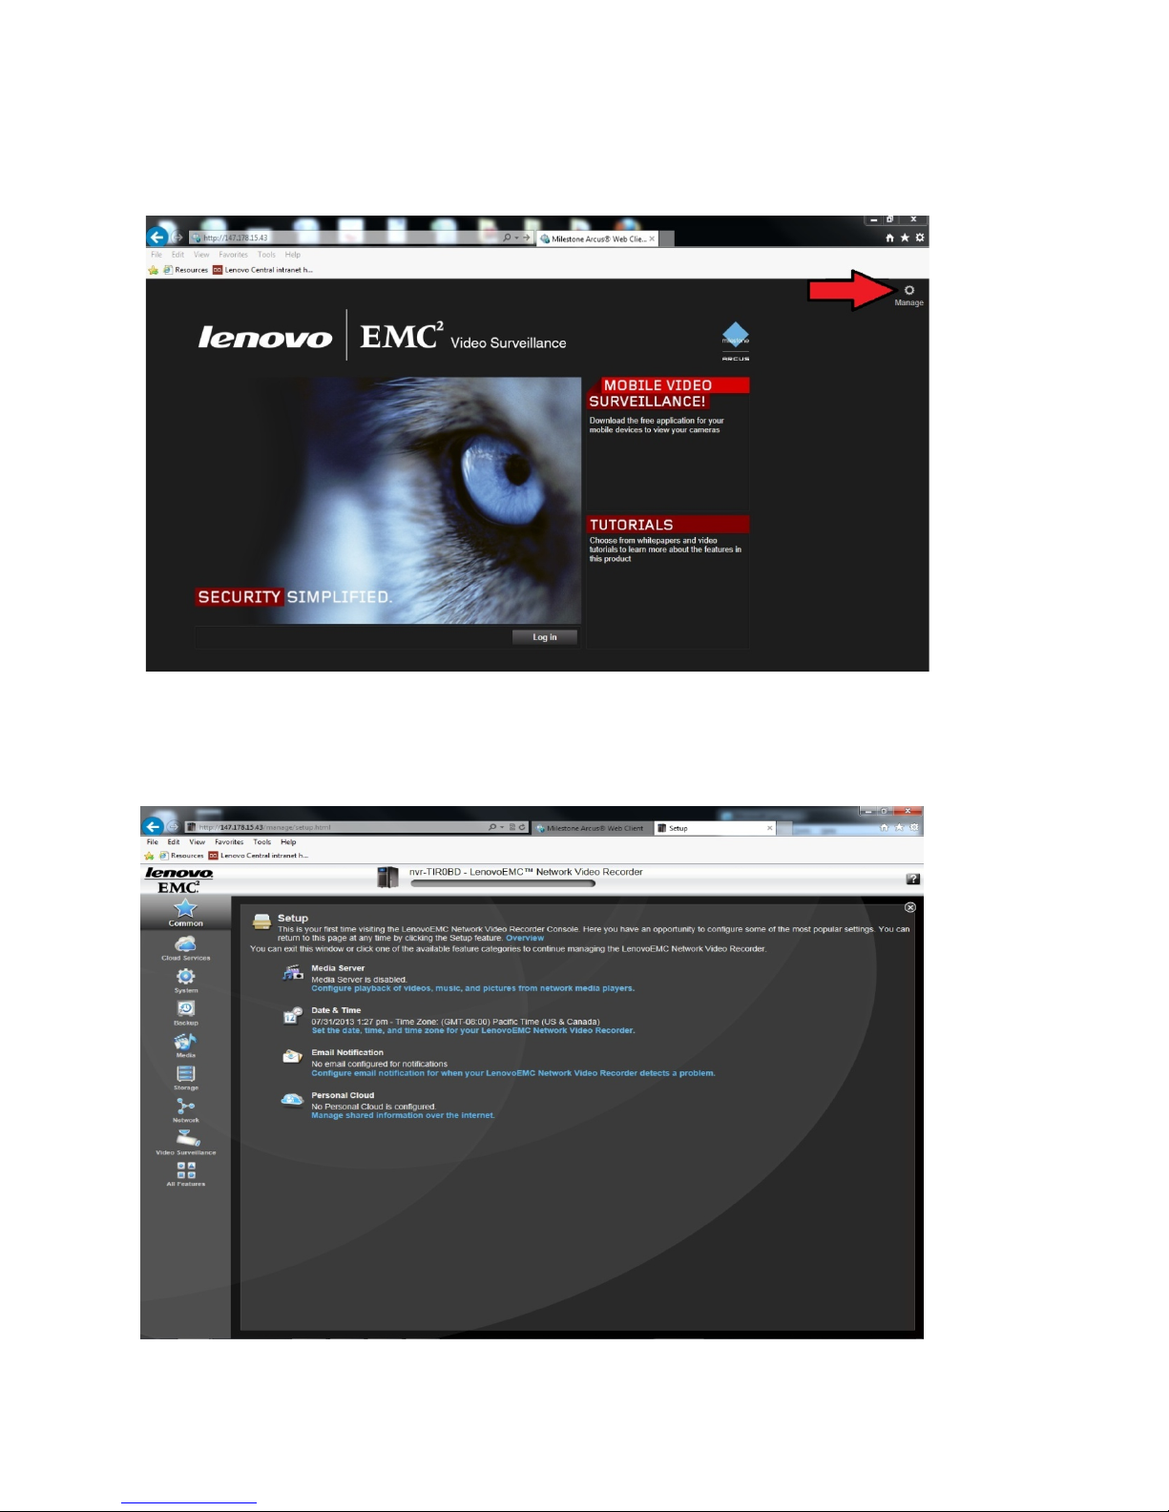
Task: Open Set the date, time, and time zone link
Action: (x=472, y=1030)
